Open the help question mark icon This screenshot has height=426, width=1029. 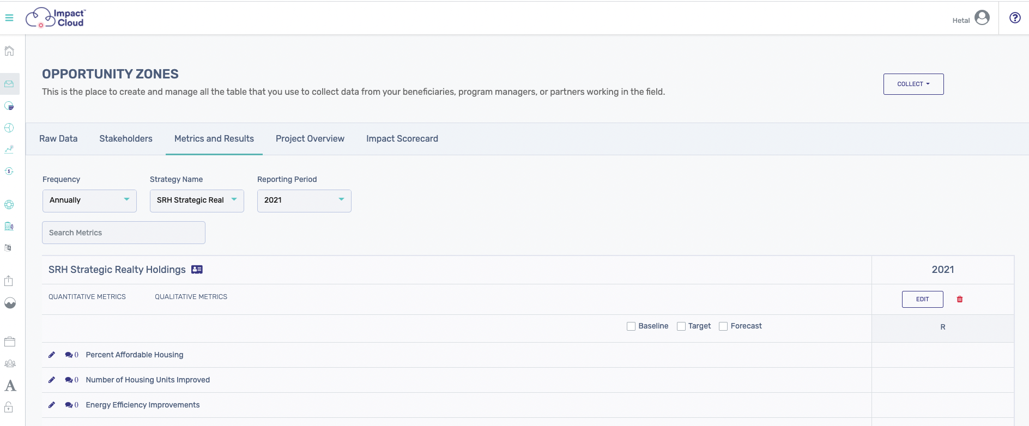[1015, 18]
